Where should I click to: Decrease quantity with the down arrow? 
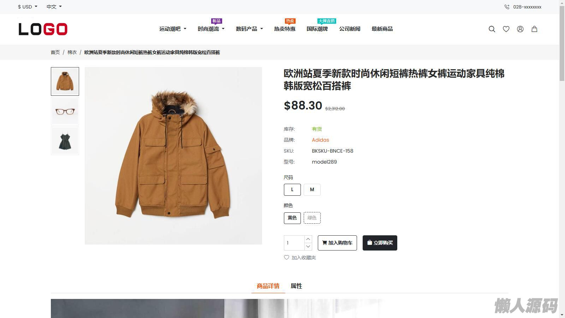[x=308, y=247]
